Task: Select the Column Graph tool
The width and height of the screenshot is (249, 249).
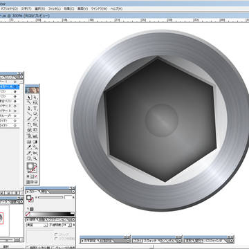Action: click(x=35, y=136)
